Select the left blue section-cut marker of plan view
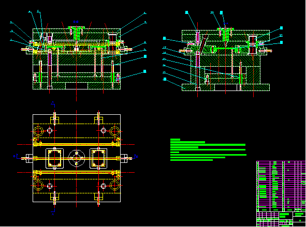The image size is (306, 227). point(17,156)
